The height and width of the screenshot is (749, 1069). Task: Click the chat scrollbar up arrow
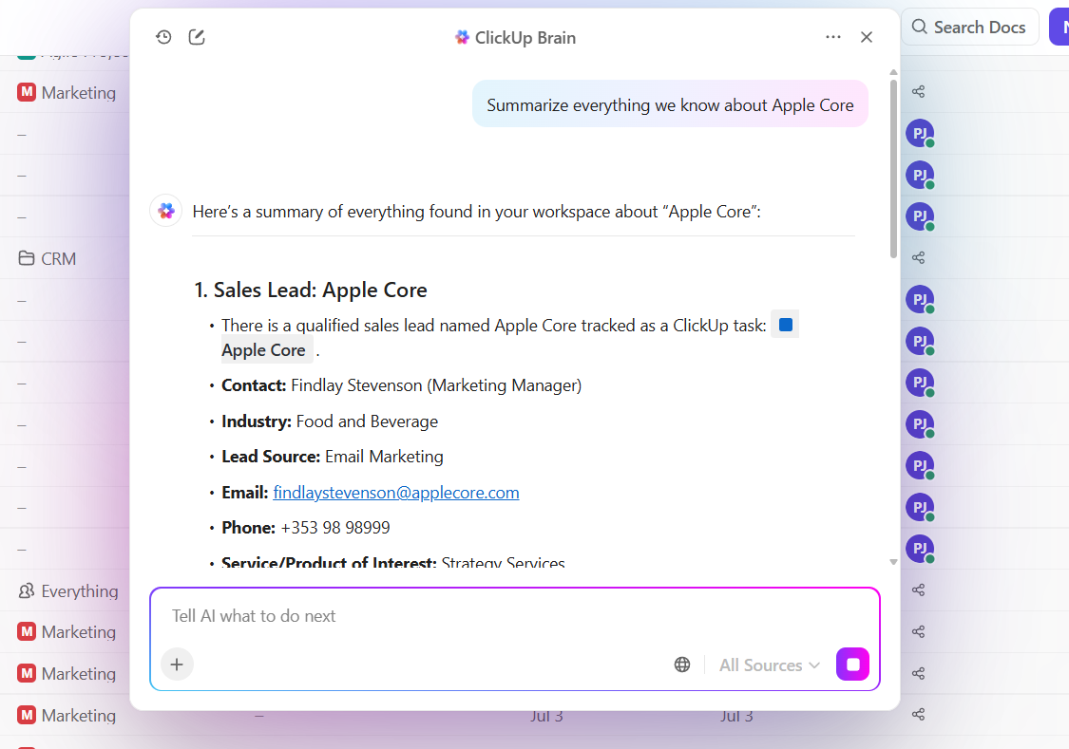tap(893, 72)
